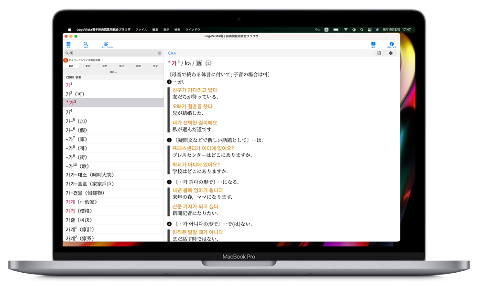Screen dimensions: 478x286
Task: Open the ウインドウ menu
Action: [x=193, y=30]
